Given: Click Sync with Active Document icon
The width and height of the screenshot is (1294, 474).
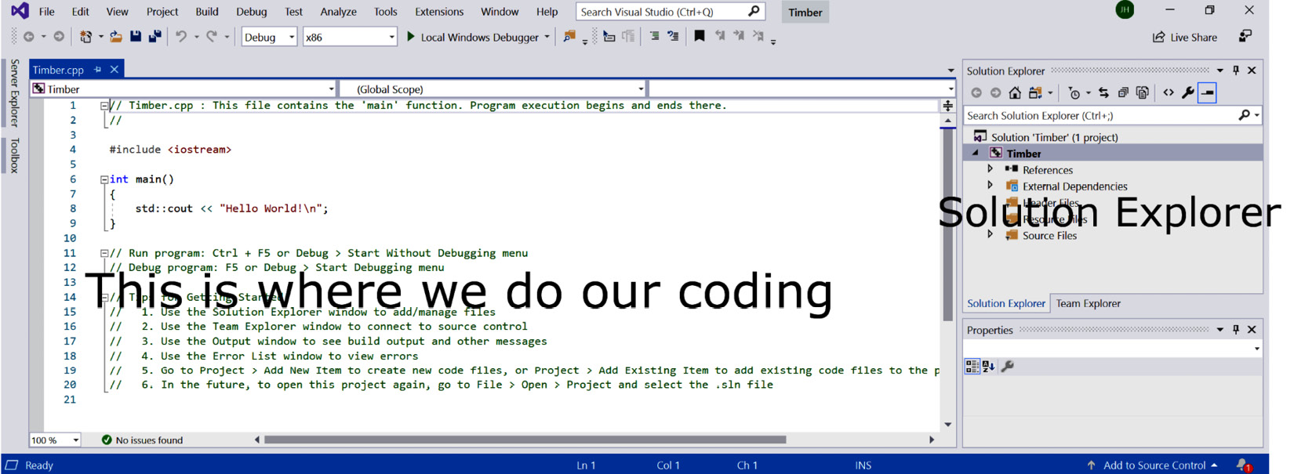Looking at the screenshot, I should click(1103, 93).
